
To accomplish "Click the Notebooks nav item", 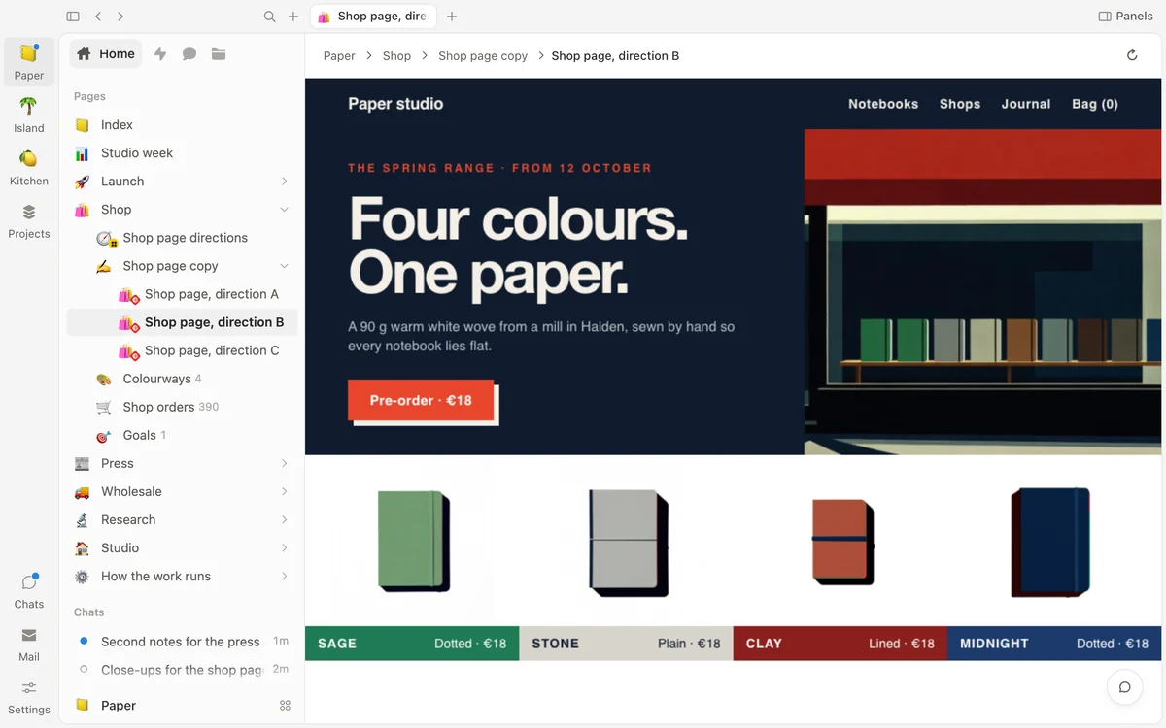I will pyautogui.click(x=883, y=104).
